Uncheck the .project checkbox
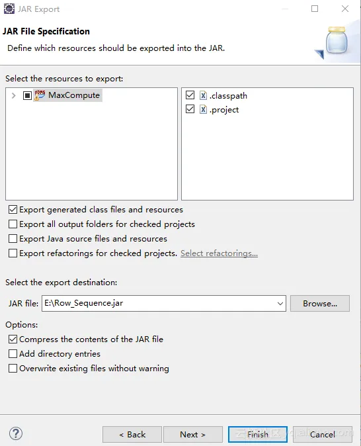The height and width of the screenshot is (446, 361). click(190, 109)
